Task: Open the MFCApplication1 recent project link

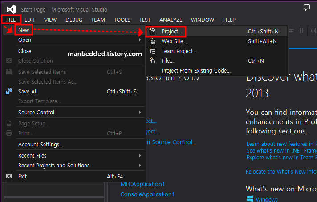Action: coord(142,184)
